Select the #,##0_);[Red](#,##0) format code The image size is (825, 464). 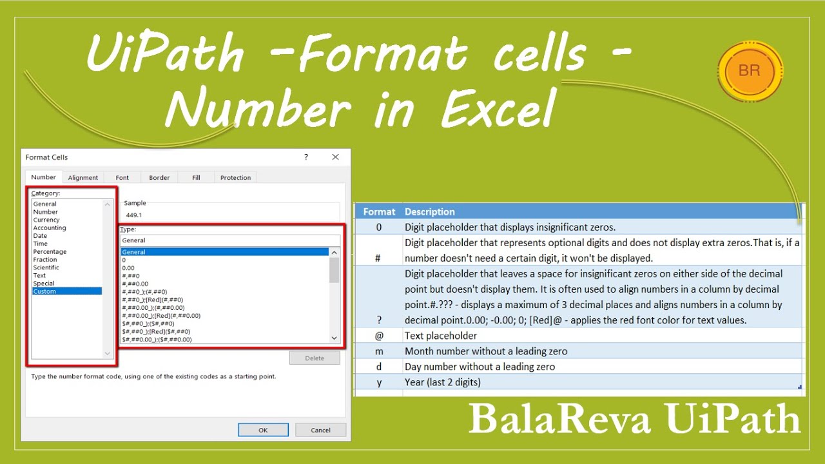click(x=225, y=300)
